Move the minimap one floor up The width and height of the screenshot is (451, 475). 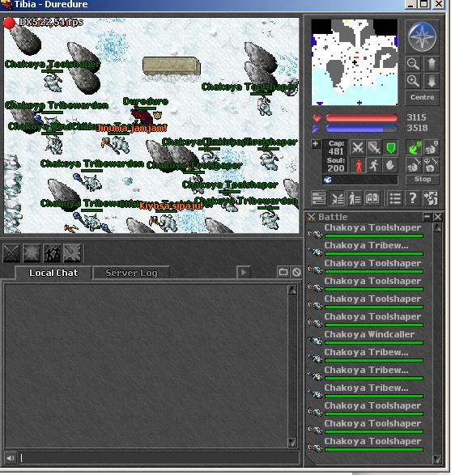(x=432, y=64)
